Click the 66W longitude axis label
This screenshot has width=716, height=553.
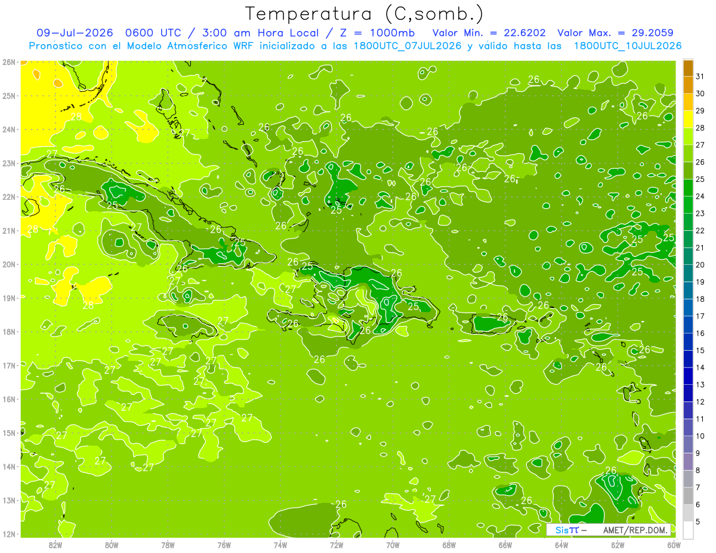505,545
